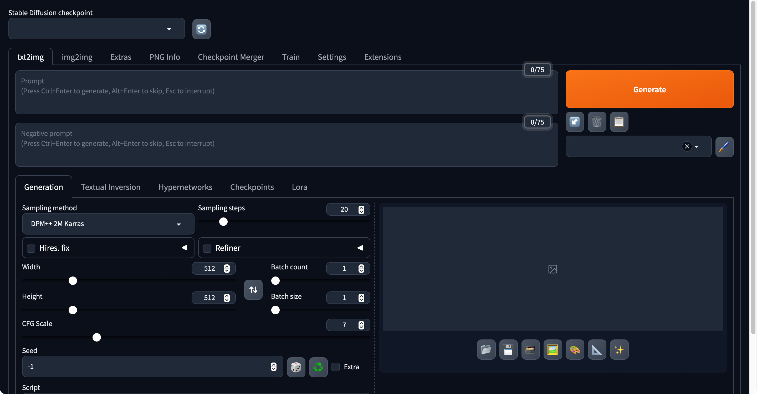Expand the Hires. fix section arrow

tap(184, 248)
